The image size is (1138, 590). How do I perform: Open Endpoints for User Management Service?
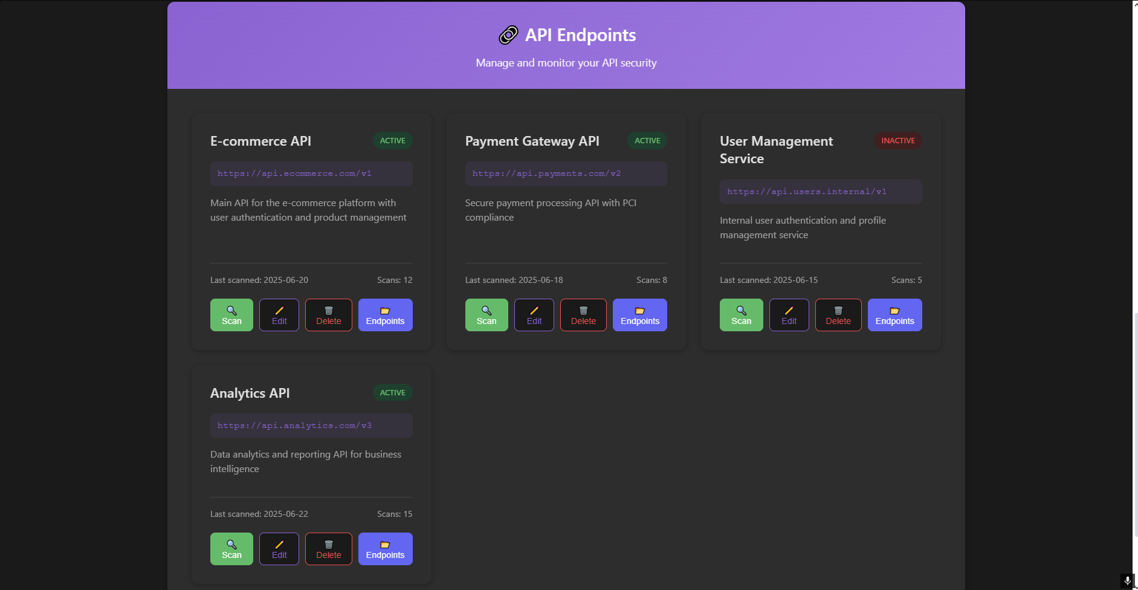(x=895, y=315)
